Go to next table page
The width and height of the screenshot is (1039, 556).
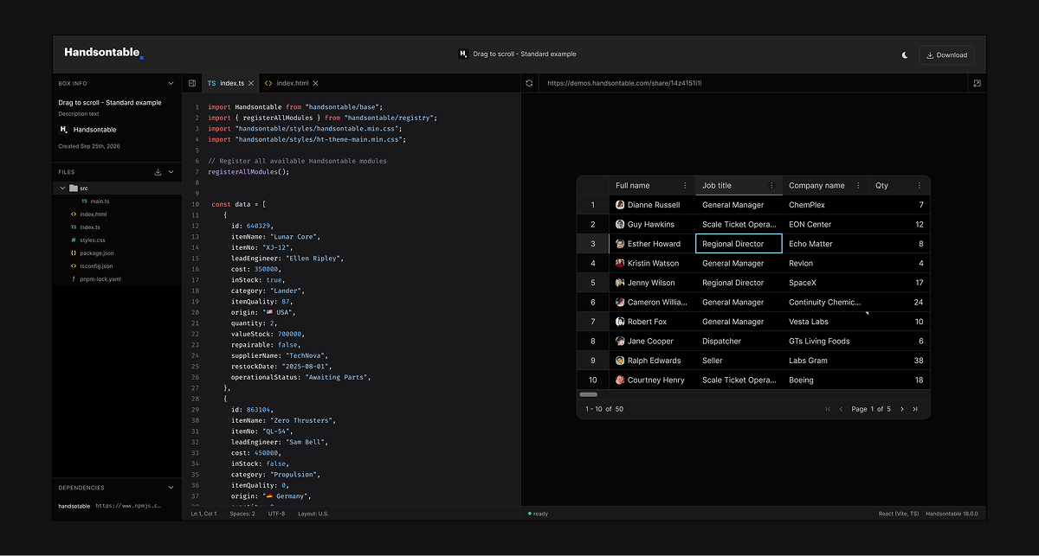point(902,409)
